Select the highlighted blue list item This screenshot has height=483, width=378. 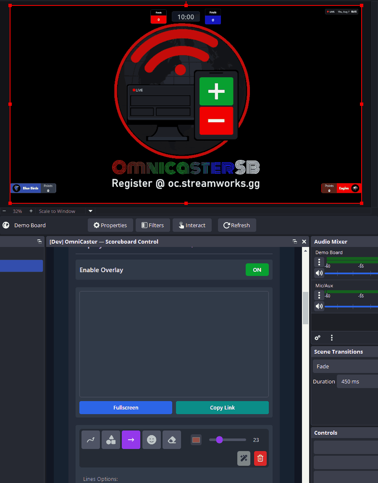21,266
